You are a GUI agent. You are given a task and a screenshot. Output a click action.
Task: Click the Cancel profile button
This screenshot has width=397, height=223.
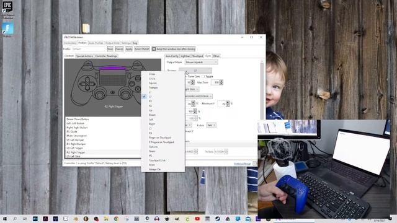click(119, 49)
